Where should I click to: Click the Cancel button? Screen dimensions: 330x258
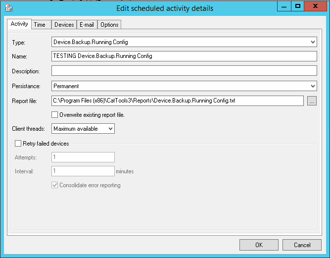[x=302, y=245]
